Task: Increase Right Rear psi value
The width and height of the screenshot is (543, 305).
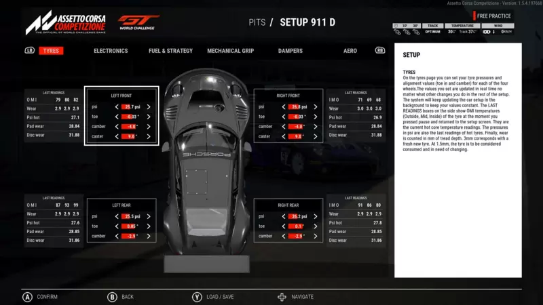Action: [316, 216]
